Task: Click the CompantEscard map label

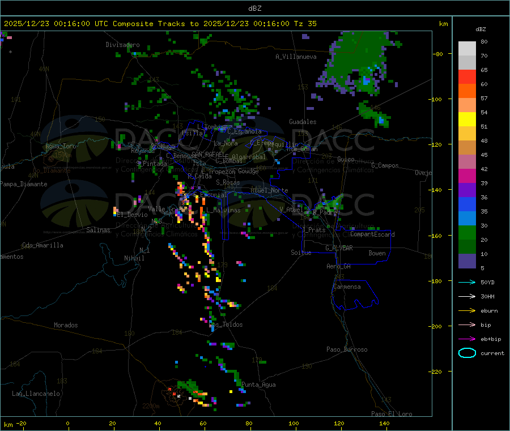Action: click(372, 234)
